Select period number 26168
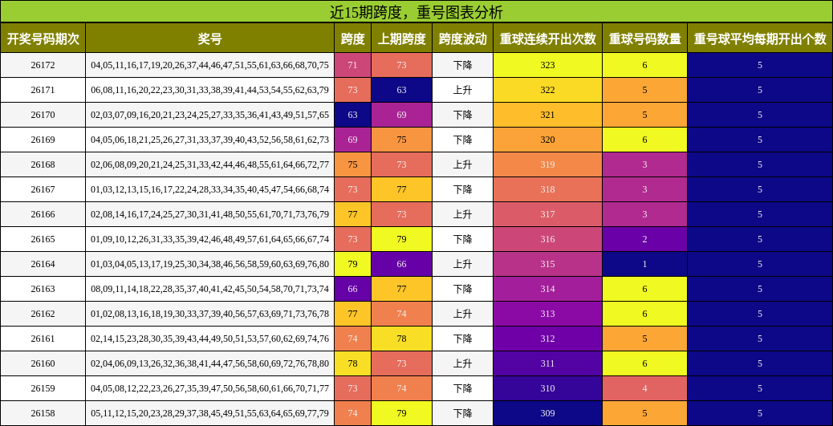 (x=43, y=164)
